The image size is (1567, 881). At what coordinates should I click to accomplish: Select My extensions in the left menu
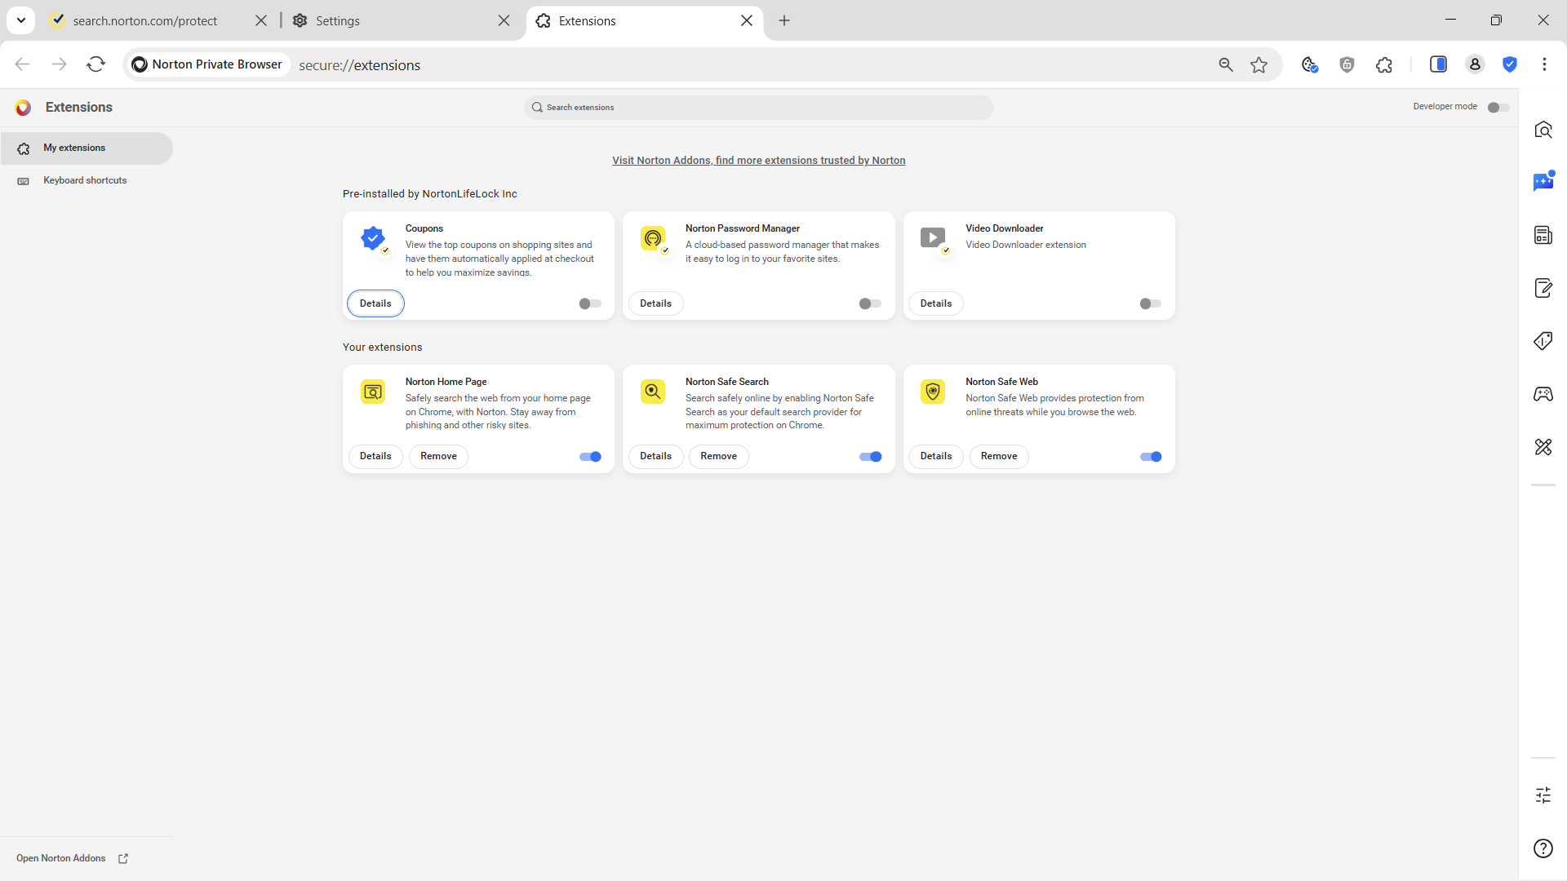[87, 148]
